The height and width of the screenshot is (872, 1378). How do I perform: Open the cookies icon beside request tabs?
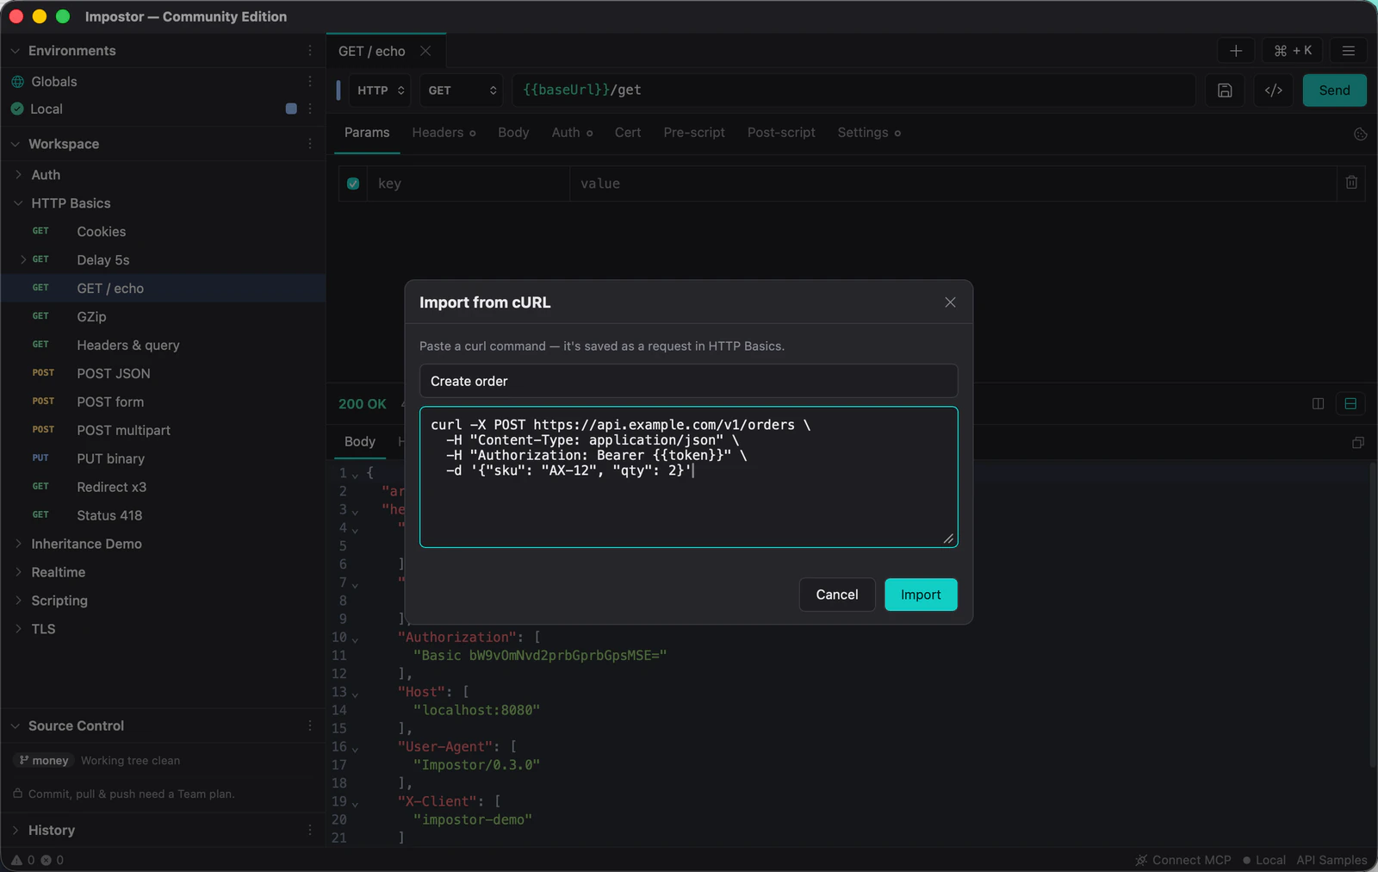[1360, 134]
